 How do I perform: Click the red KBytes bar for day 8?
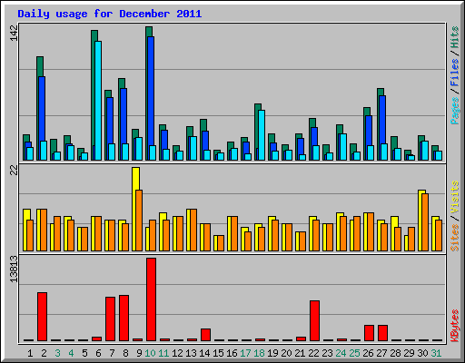click(x=124, y=319)
